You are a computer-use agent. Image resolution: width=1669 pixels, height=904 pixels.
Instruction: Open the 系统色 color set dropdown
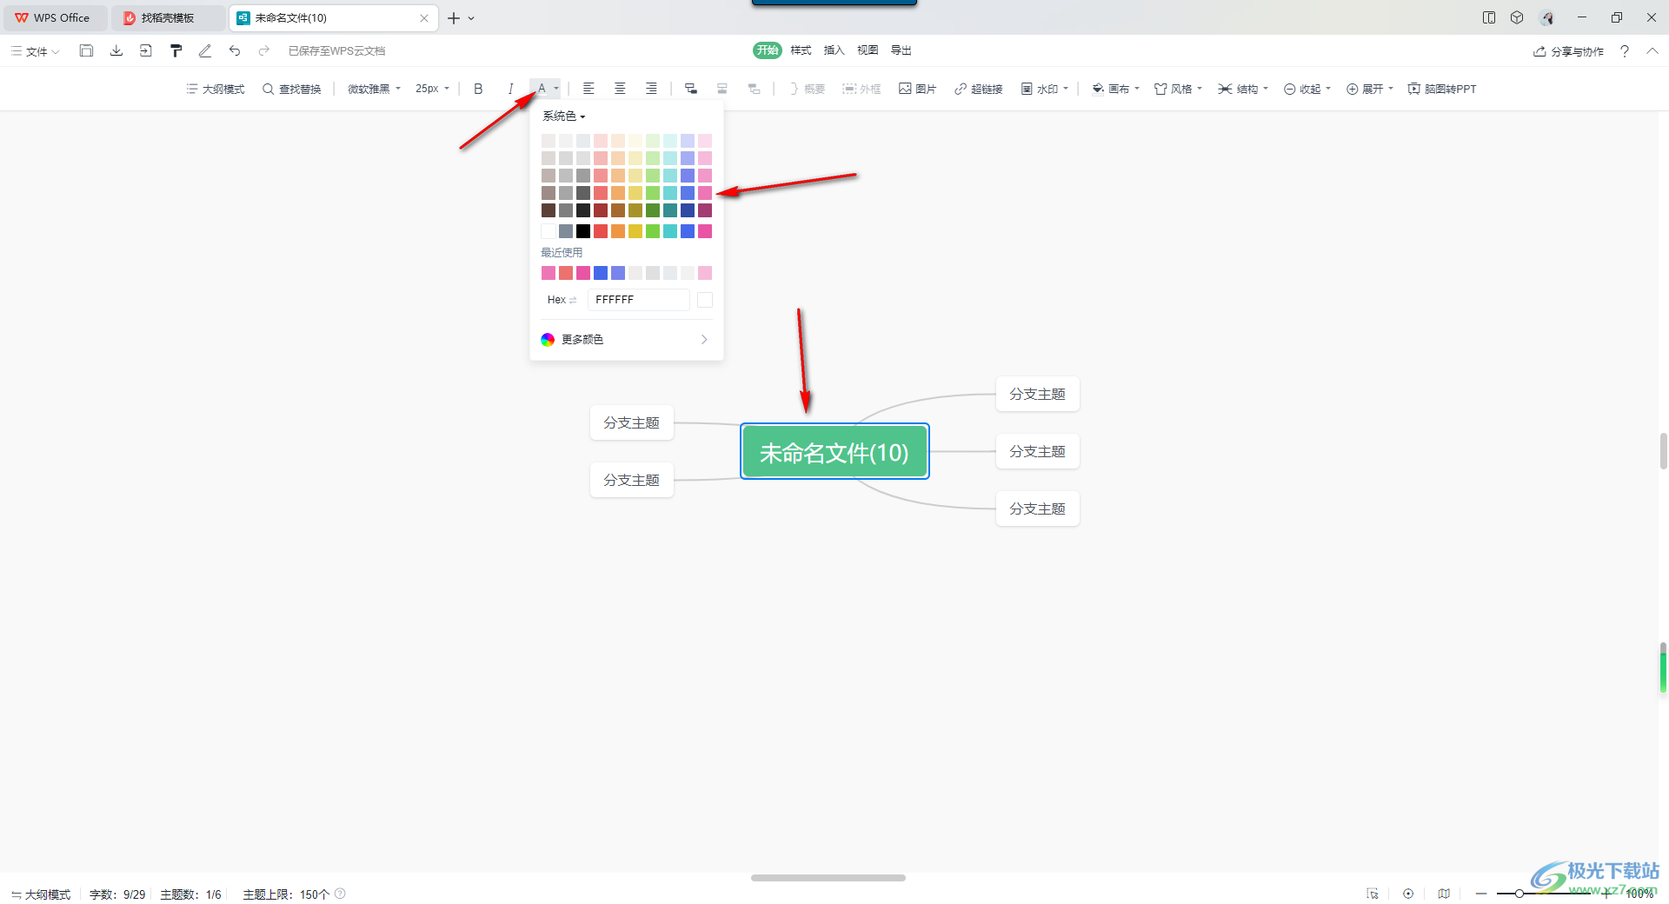coord(564,116)
